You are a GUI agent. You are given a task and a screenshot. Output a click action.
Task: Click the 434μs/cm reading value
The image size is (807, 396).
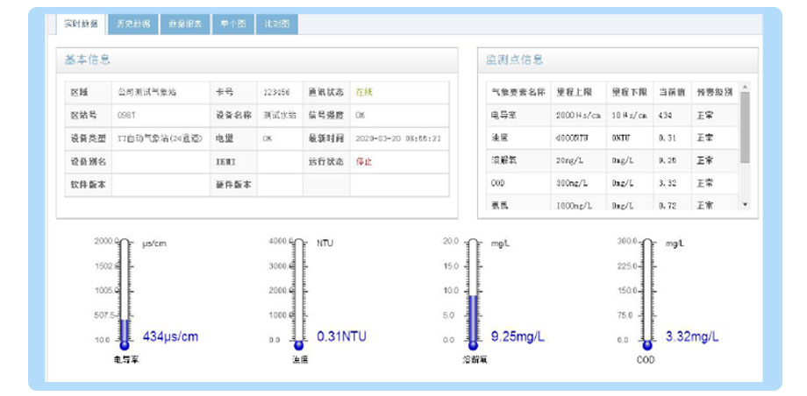[x=170, y=336]
